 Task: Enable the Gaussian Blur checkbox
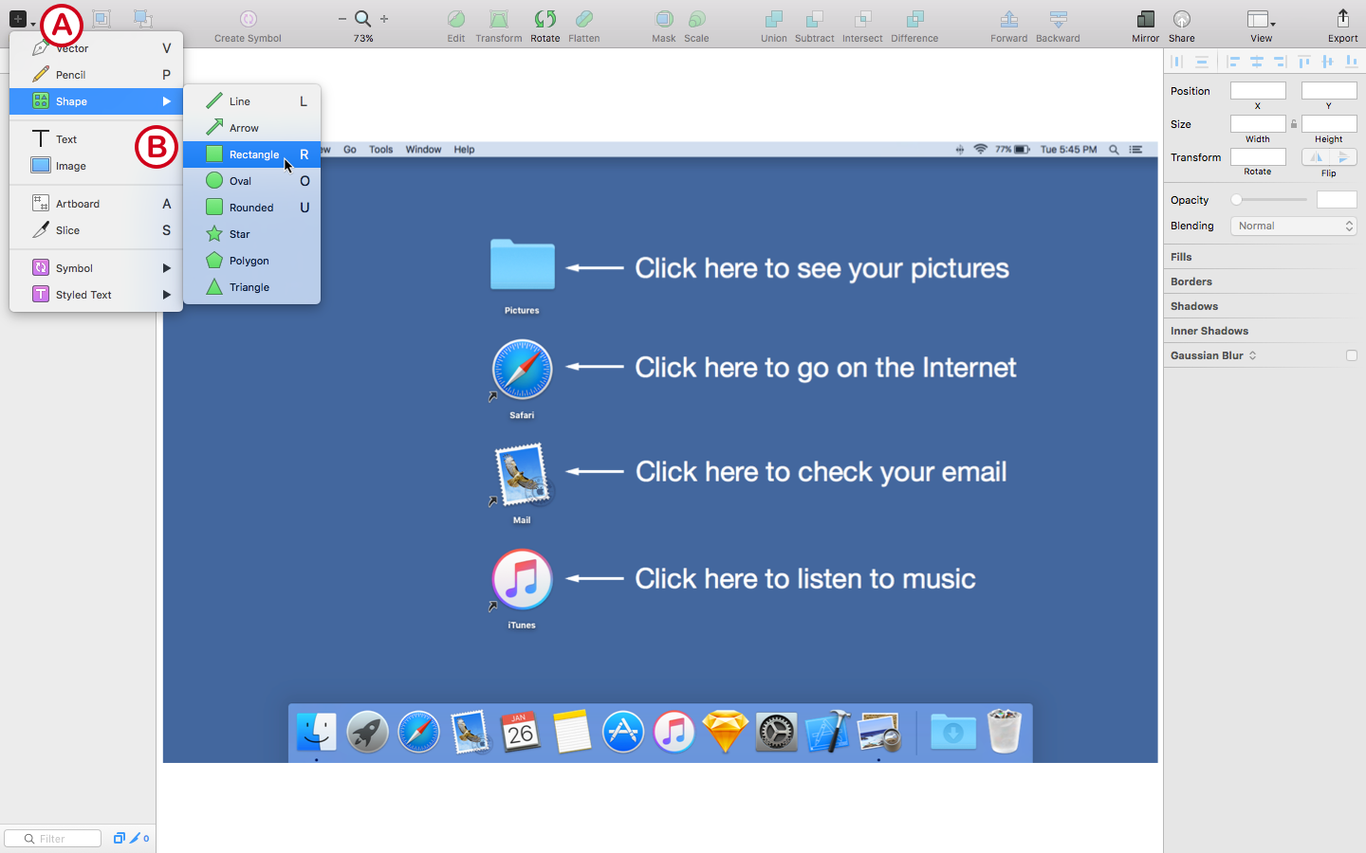1353,355
